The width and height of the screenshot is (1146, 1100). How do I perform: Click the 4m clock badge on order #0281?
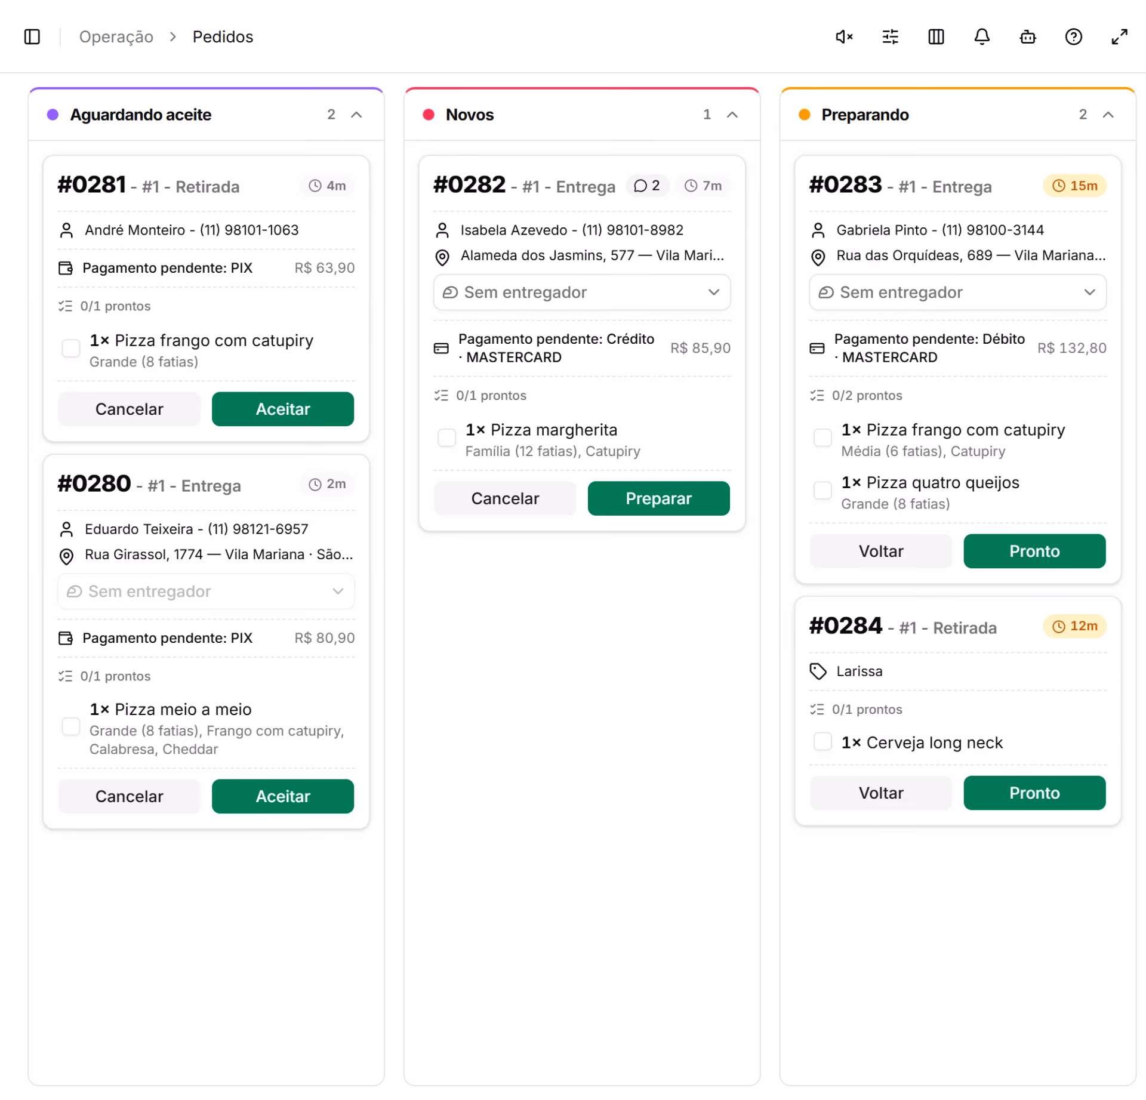[327, 186]
